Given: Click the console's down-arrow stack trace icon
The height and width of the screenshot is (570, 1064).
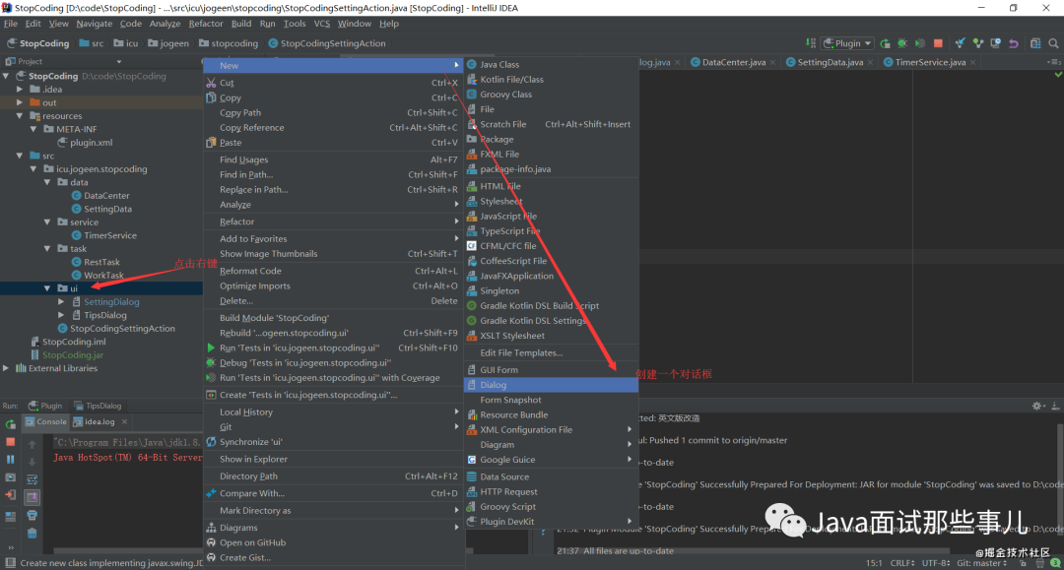Looking at the screenshot, I should click(32, 463).
